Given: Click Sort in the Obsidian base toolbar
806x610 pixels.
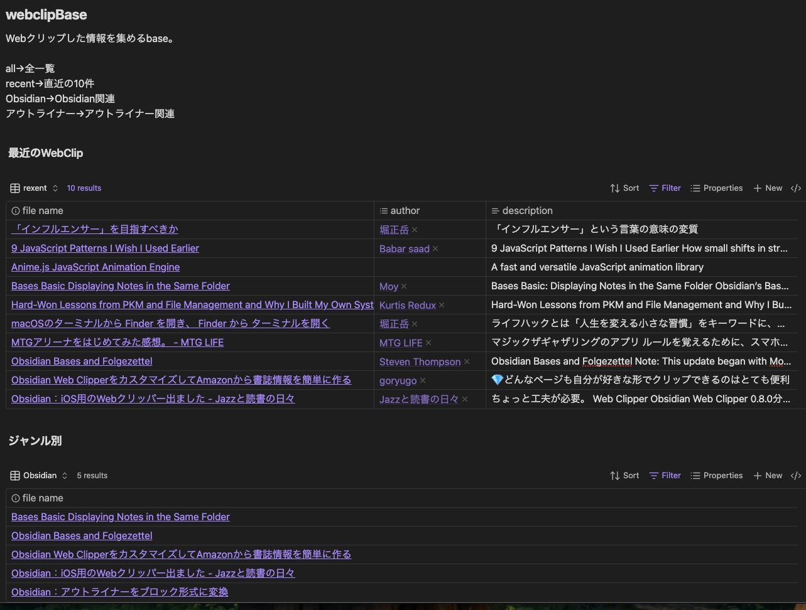Looking at the screenshot, I should [x=624, y=476].
